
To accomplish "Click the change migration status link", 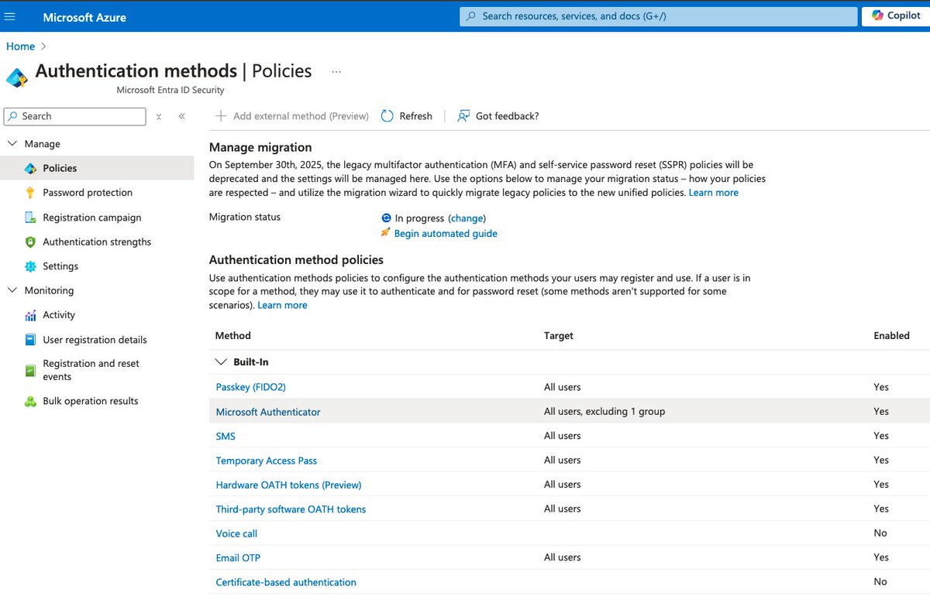I will pos(467,218).
